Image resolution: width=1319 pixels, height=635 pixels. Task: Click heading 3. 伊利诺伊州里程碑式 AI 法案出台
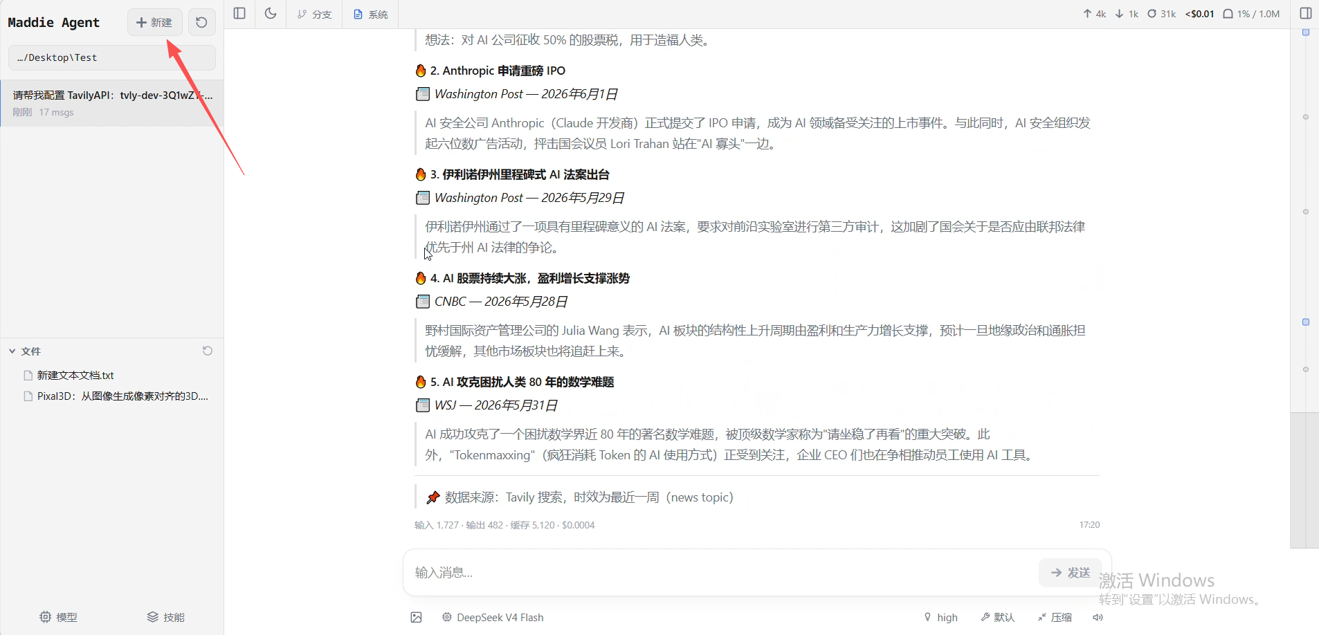(512, 174)
